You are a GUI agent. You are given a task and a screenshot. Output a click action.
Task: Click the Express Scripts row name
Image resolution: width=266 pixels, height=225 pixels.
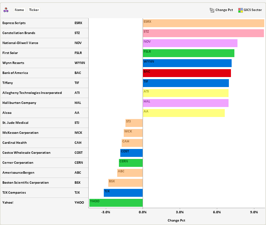click(x=14, y=23)
